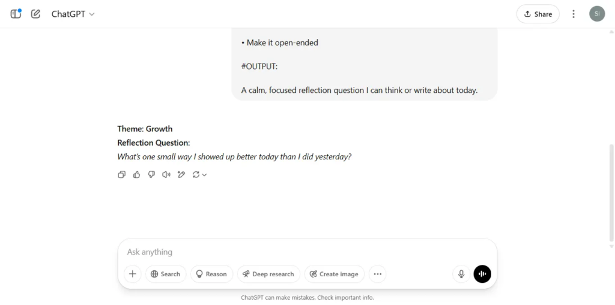The image size is (615, 305).
Task: Start dictation with the microphone icon
Action: point(462,274)
